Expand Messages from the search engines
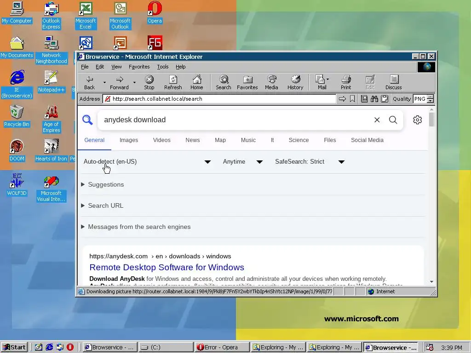 [136, 227]
